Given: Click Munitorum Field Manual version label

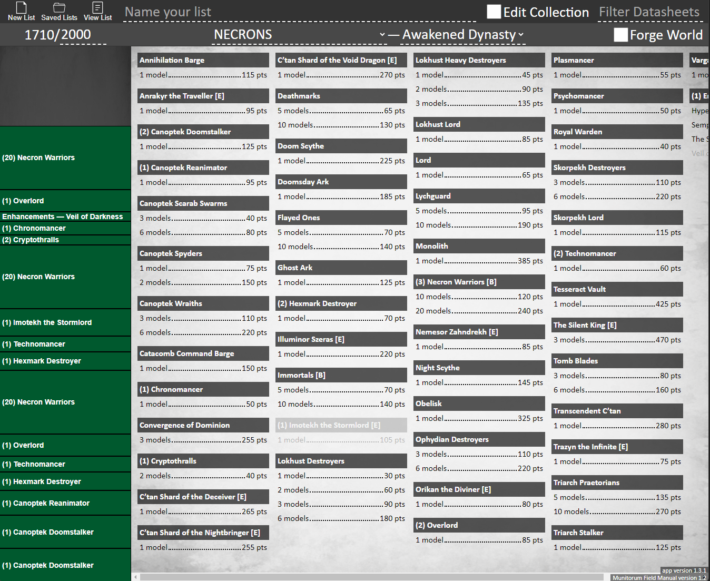Looking at the screenshot, I should pos(659,578).
